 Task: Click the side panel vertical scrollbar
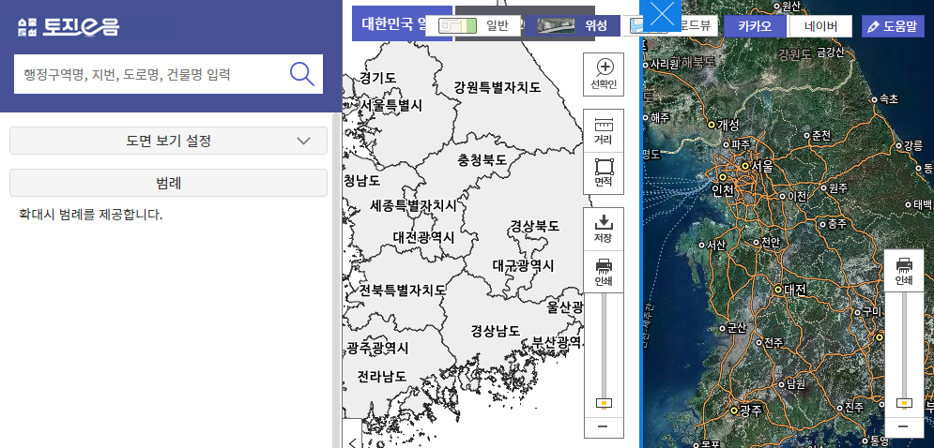pyautogui.click(x=337, y=279)
